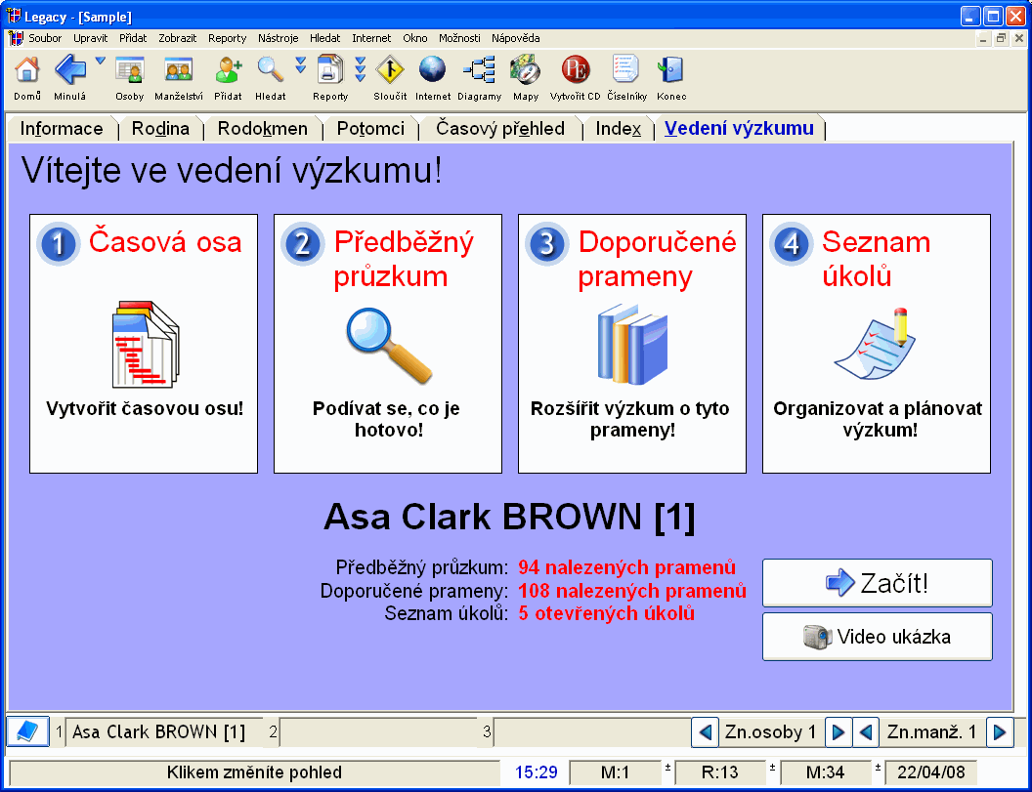1032x792 pixels.
Task: Click the Doporučené prameny books image
Action: coord(632,344)
